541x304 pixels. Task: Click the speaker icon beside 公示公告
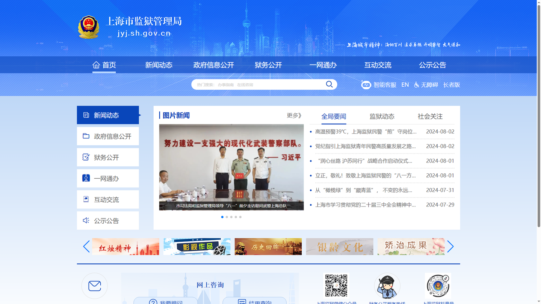86,220
